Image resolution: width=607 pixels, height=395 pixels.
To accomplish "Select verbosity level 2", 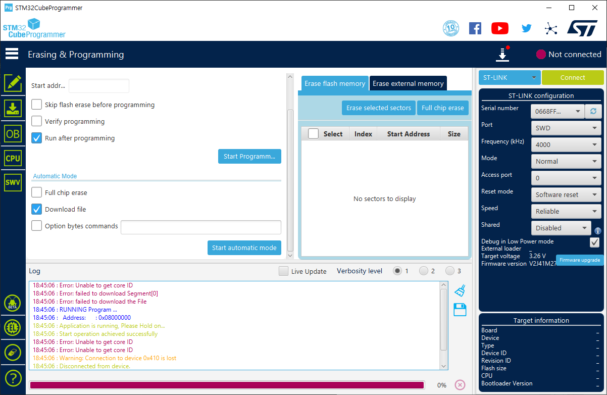I will point(424,271).
